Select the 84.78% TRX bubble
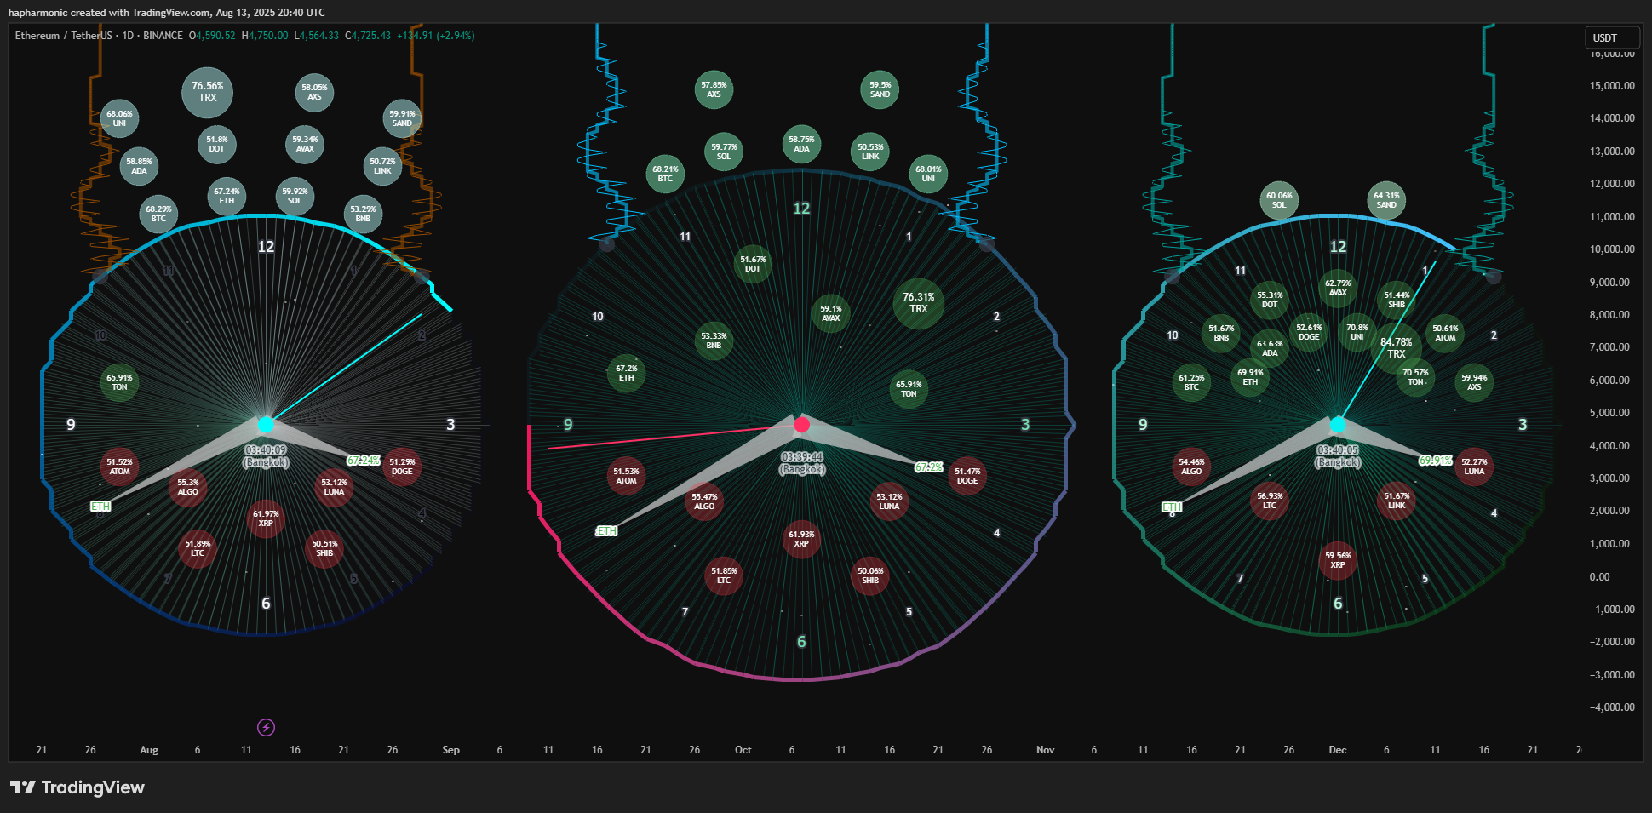Image resolution: width=1652 pixels, height=813 pixels. (1396, 347)
